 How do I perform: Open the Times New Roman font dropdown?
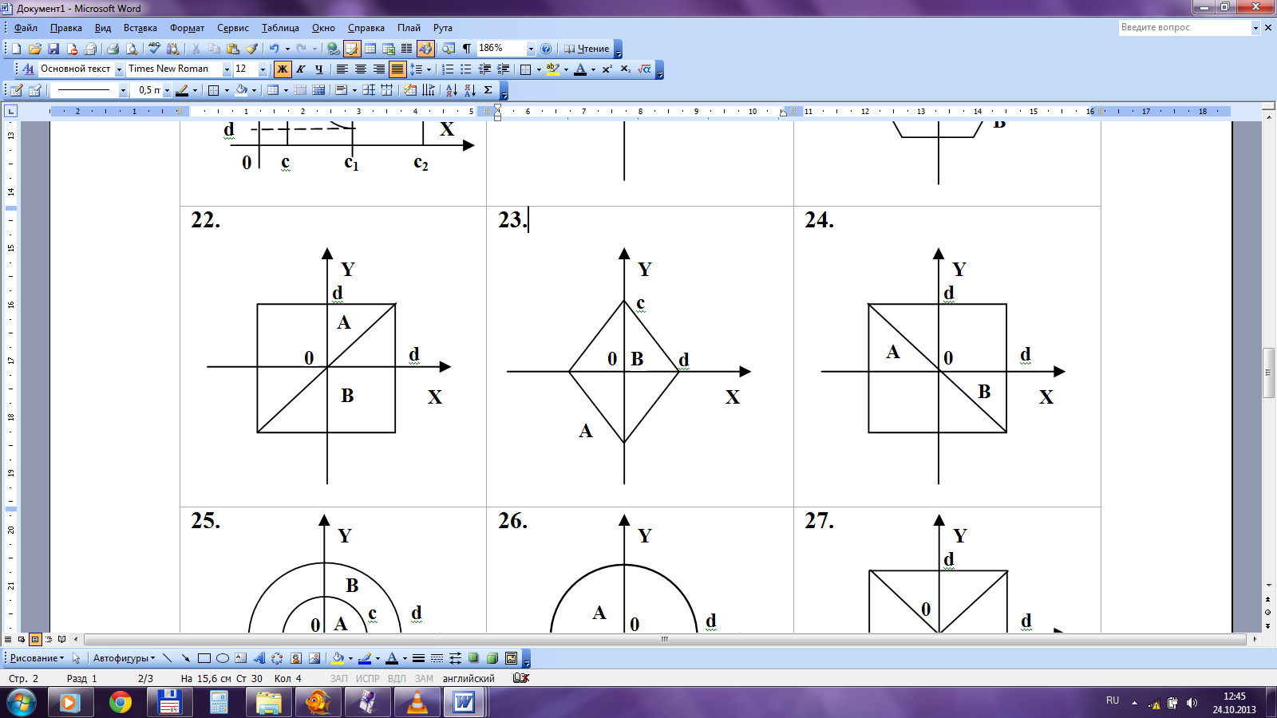227,69
